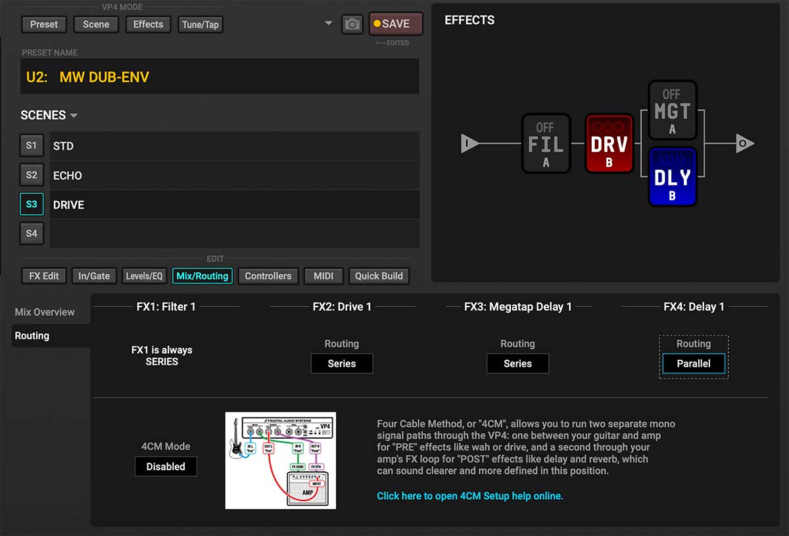Click the 4CM Mode label

point(166,447)
